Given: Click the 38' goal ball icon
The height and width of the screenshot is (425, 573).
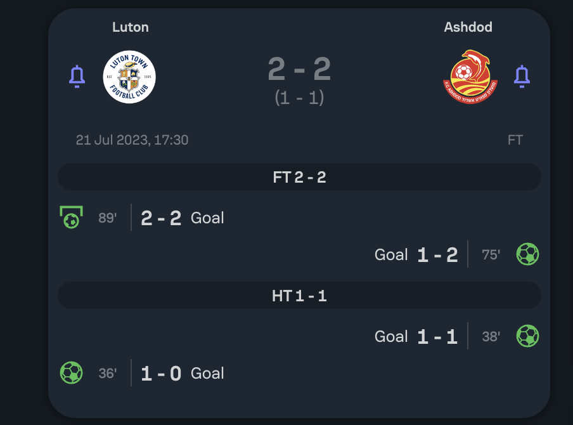Looking at the screenshot, I should point(527,336).
